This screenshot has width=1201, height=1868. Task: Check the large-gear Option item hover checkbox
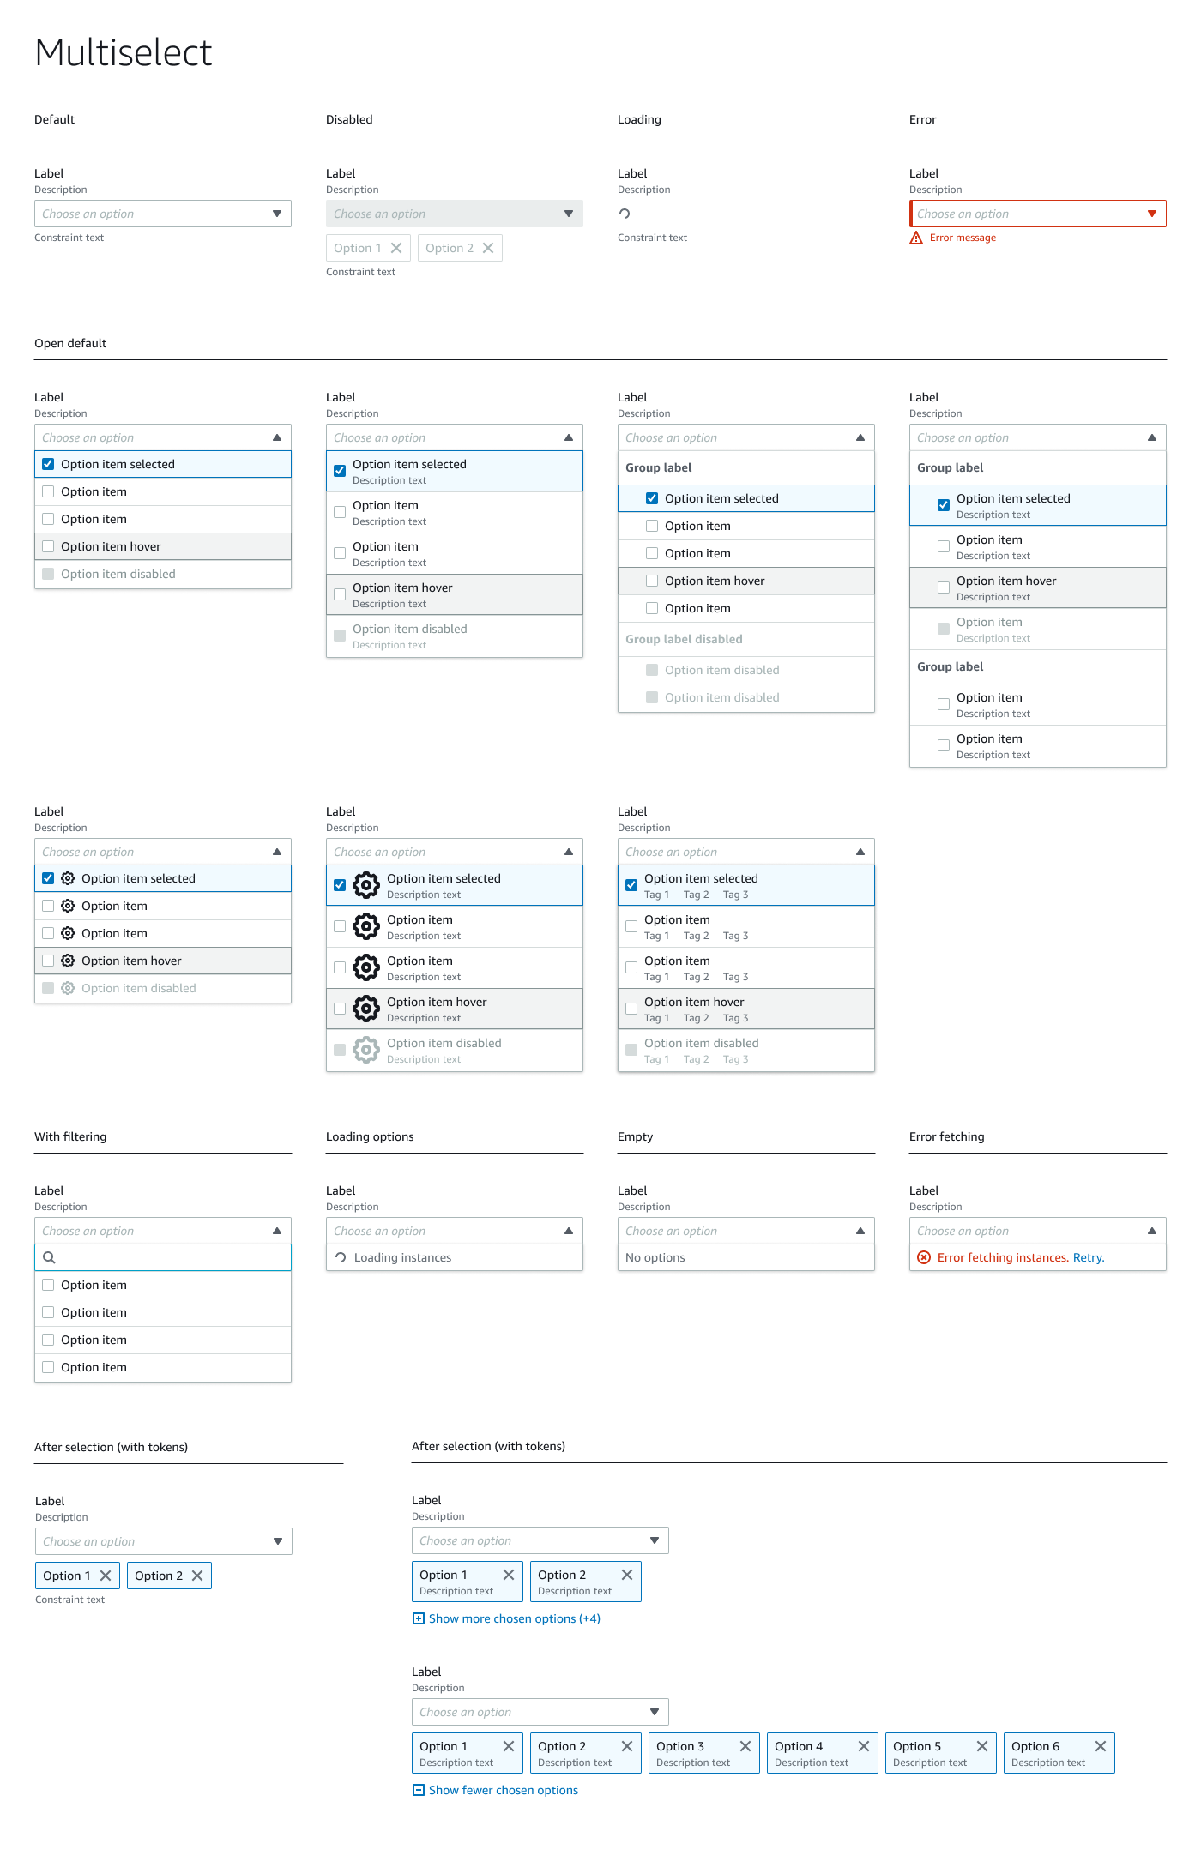point(340,1009)
